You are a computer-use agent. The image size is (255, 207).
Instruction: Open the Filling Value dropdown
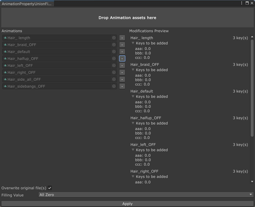[x=146, y=195]
